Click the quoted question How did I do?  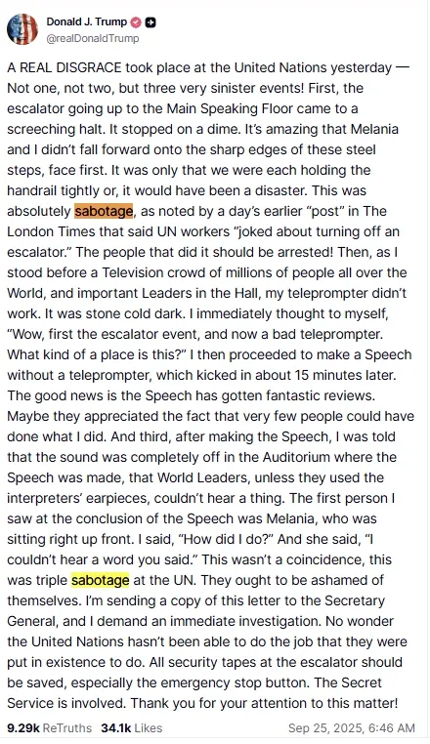225,539
